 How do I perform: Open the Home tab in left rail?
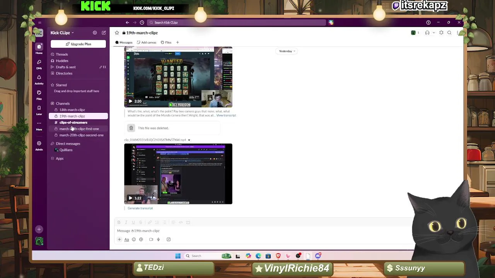point(39,49)
